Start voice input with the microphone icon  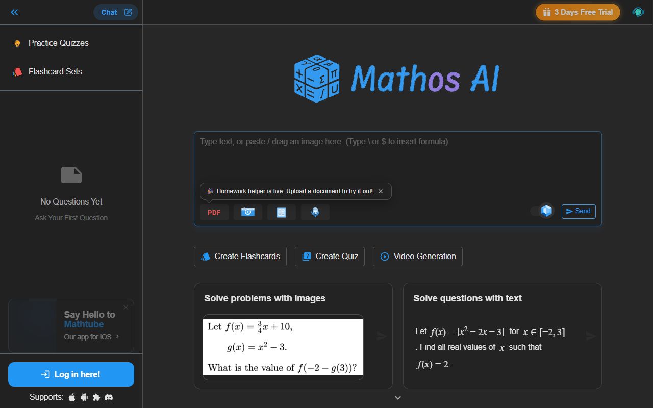tap(315, 212)
